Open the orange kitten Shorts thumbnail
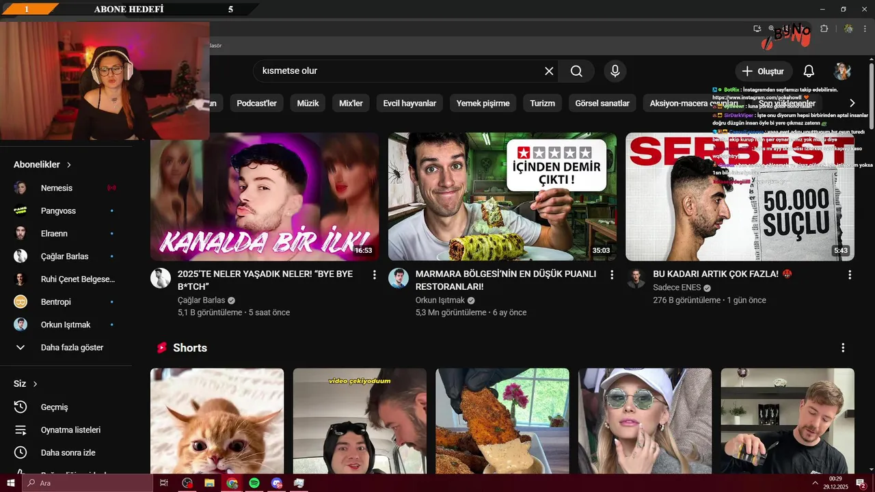The width and height of the screenshot is (875, 492). click(217, 421)
